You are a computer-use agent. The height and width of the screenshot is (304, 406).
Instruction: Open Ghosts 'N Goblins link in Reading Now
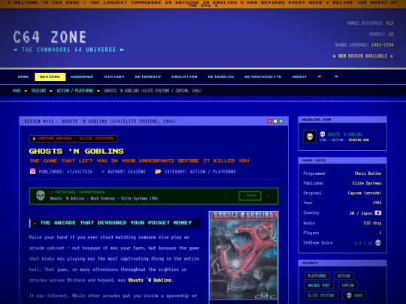(x=345, y=134)
